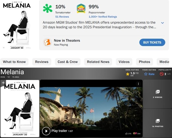Click the popularity trending icon
172x138 pixels.
(x=162, y=74)
